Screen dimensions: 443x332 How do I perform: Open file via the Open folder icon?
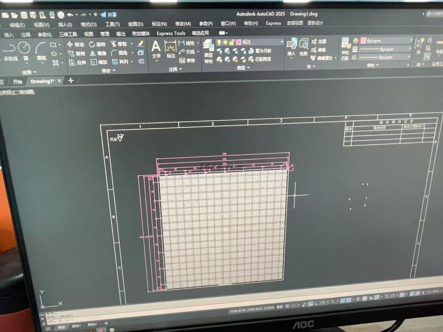(14, 15)
